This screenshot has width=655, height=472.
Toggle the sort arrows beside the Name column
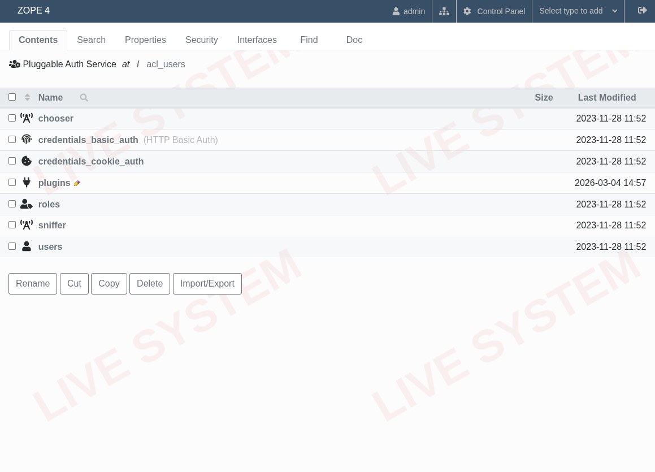tap(27, 97)
